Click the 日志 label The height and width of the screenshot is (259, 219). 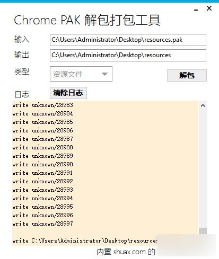pos(22,94)
